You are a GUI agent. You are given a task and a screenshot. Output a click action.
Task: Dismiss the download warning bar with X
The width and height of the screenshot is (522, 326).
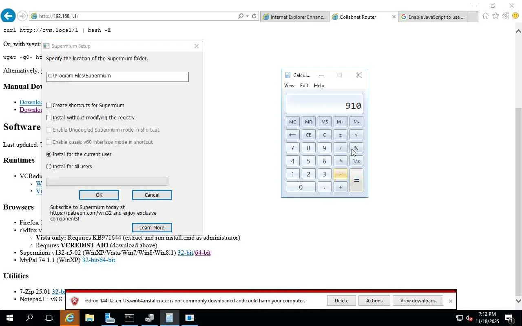(x=450, y=301)
